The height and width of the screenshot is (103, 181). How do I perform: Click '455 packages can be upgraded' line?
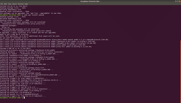[x=31, y=13]
